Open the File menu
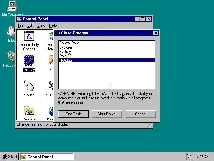Screen dimensions: 214x161 21,25
